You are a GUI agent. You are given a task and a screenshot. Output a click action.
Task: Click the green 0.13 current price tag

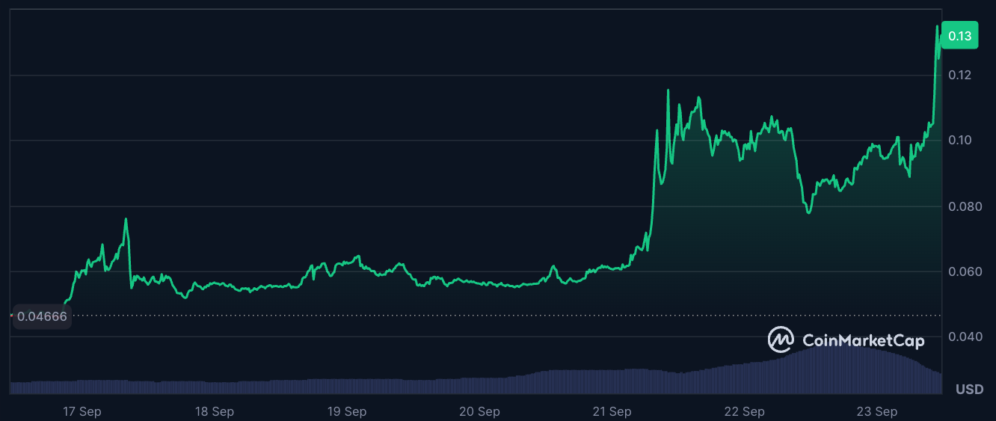click(x=959, y=35)
